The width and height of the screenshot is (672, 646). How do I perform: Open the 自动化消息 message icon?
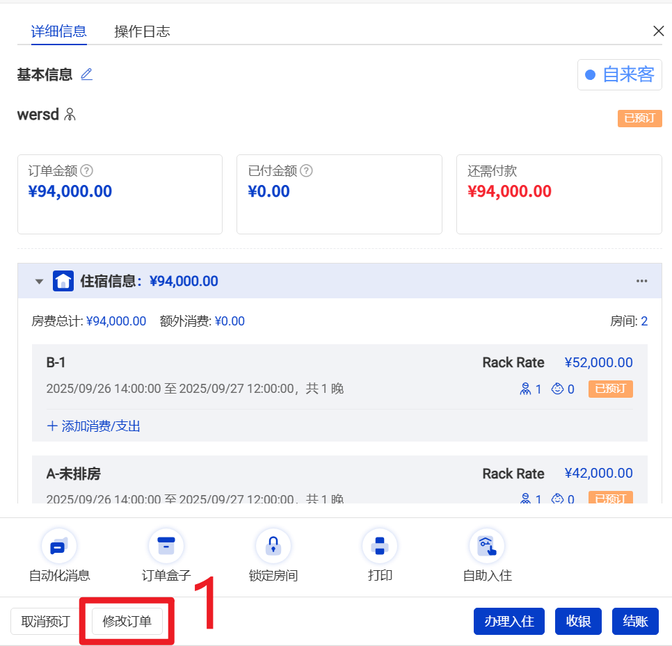tap(59, 547)
